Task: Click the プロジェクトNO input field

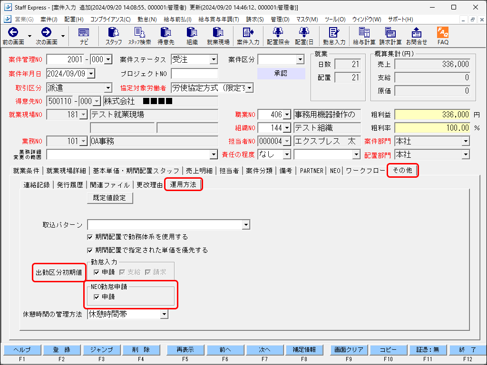Action: pyautogui.click(x=195, y=74)
